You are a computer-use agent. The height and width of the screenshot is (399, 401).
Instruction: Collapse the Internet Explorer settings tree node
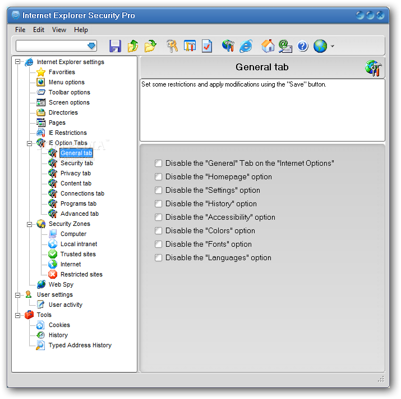17,62
